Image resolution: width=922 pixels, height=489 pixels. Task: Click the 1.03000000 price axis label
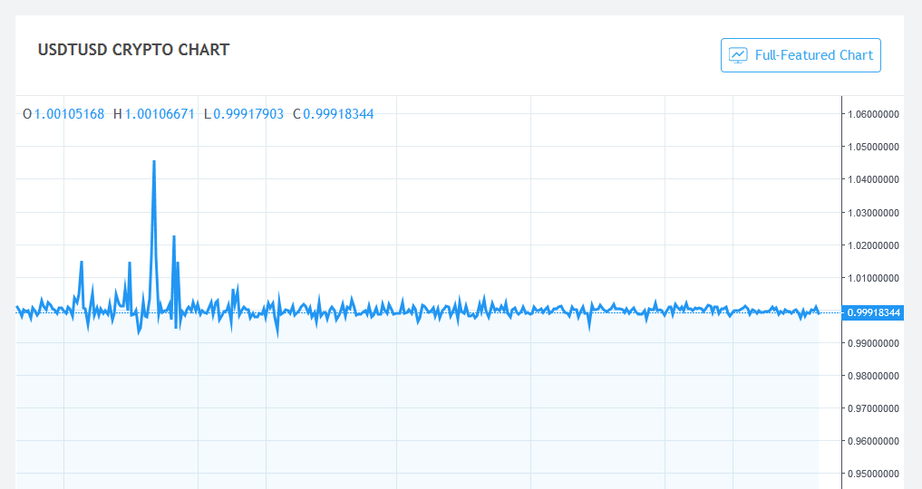pos(873,213)
